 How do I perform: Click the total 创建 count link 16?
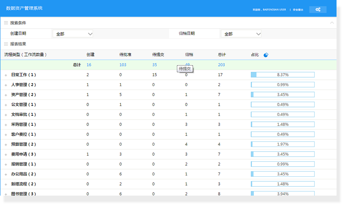click(89, 65)
